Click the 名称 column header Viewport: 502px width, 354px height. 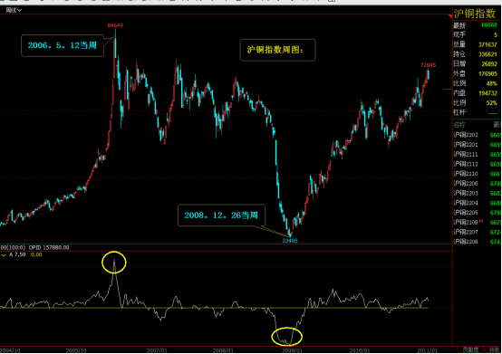pyautogui.click(x=459, y=125)
